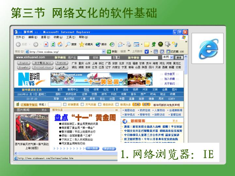Click the vertical scrollbar up arrow
Screen dimensions: 235x176
[186, 57]
